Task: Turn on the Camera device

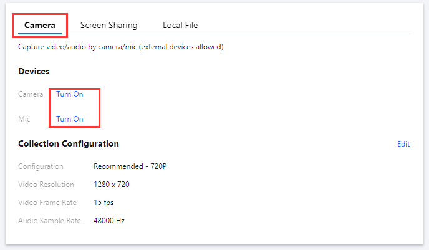Action: pyautogui.click(x=69, y=94)
